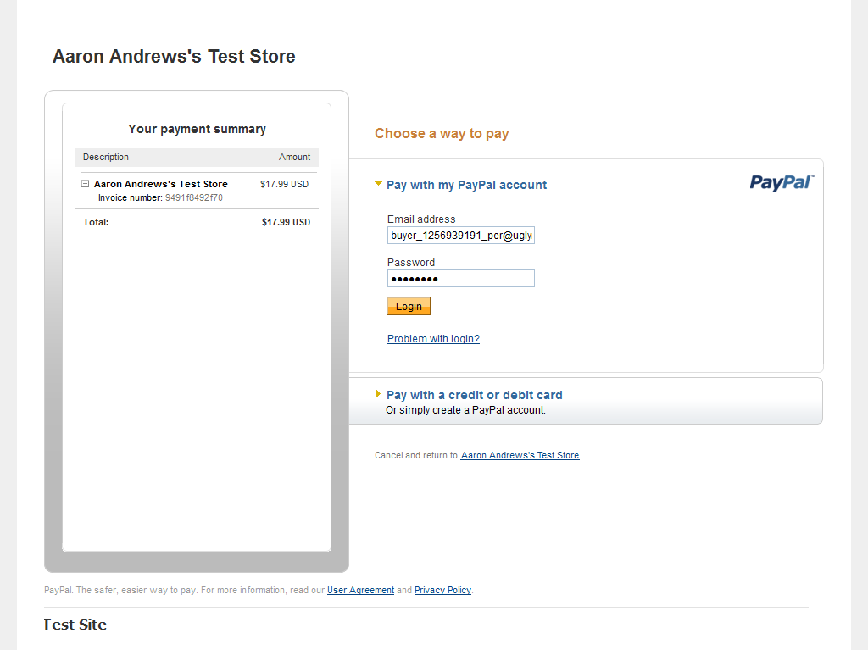Click the 'Test Site' footer label
Image resolution: width=868 pixels, height=650 pixels.
pyautogui.click(x=75, y=625)
